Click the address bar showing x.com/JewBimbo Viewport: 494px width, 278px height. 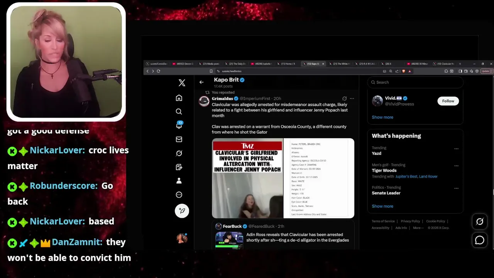pyautogui.click(x=297, y=71)
